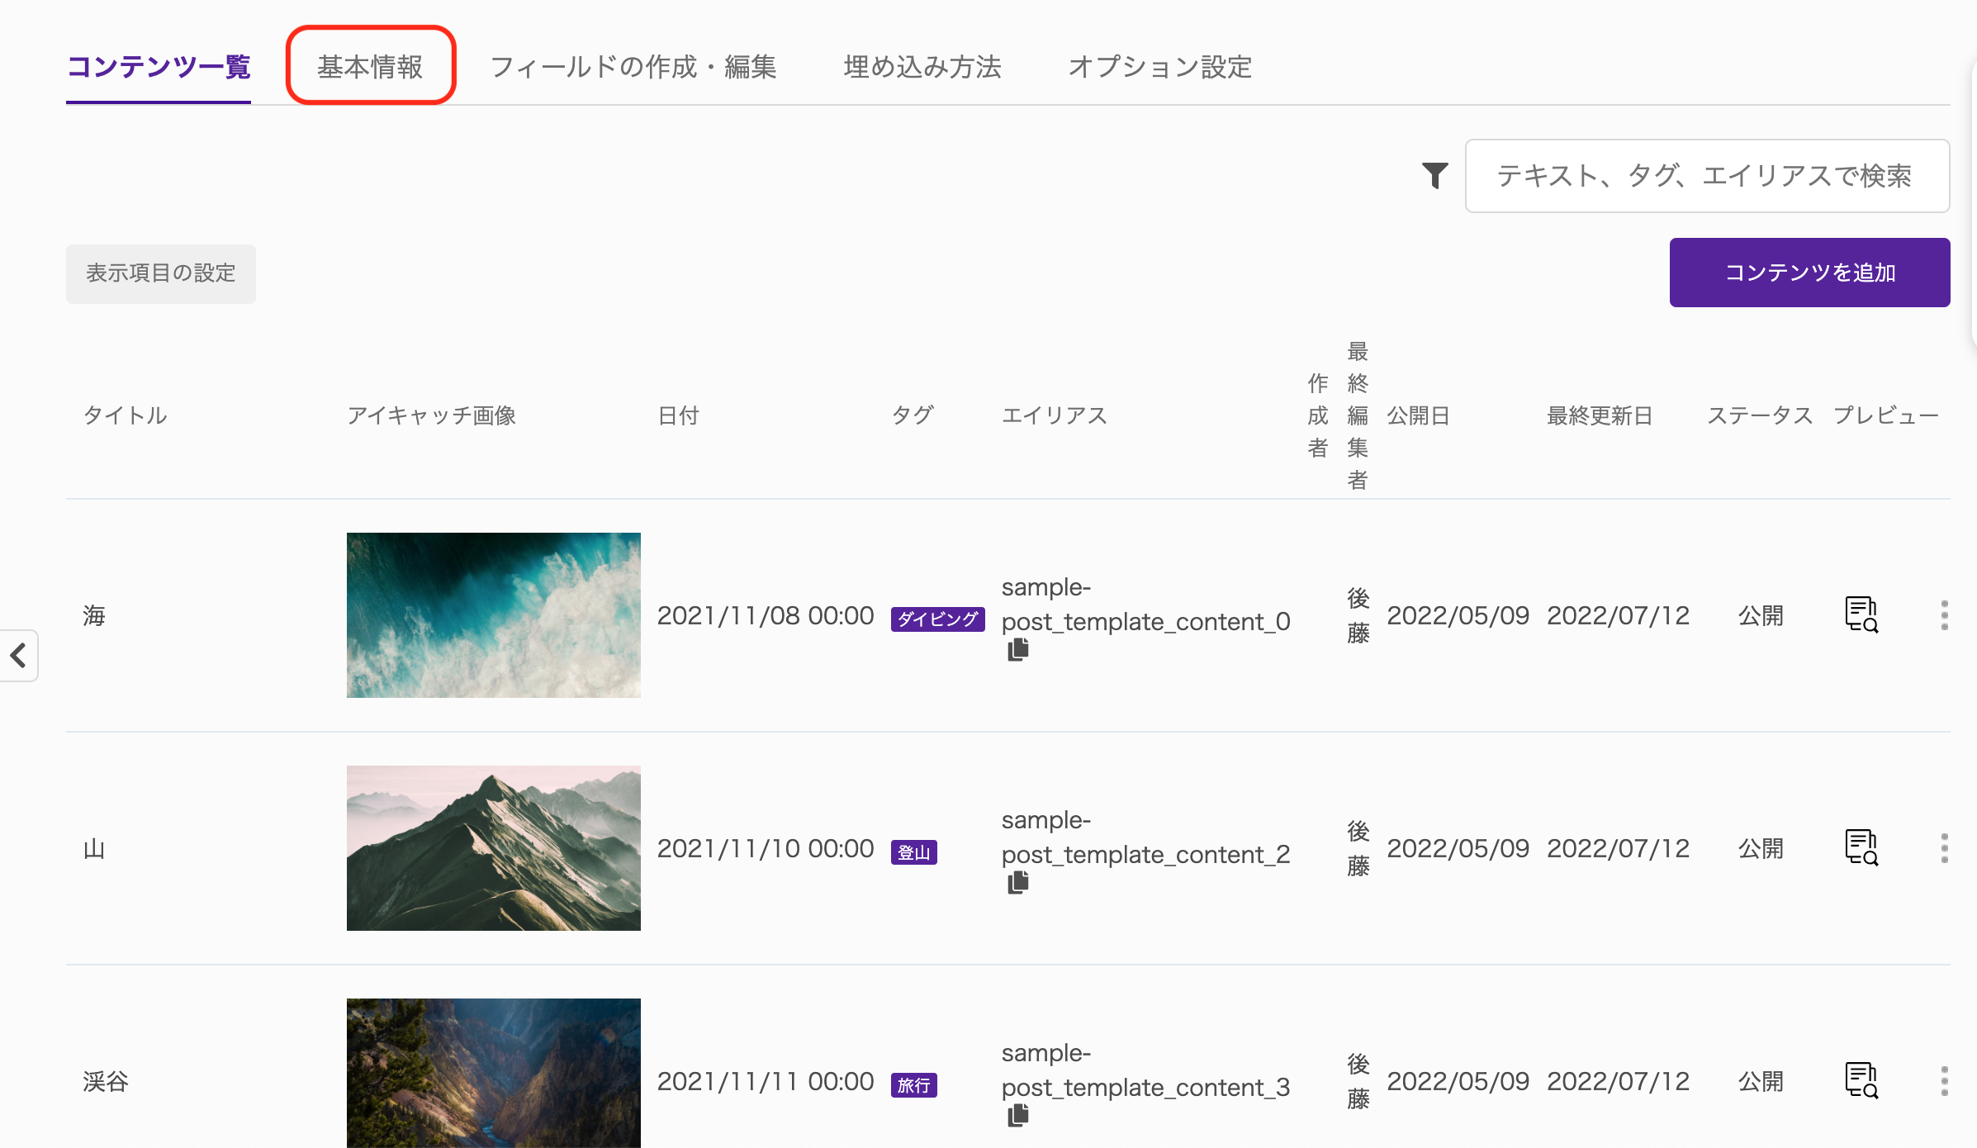This screenshot has height=1148, width=1977.
Task: Copy alias sample-post_template_content_2
Action: point(1018,883)
